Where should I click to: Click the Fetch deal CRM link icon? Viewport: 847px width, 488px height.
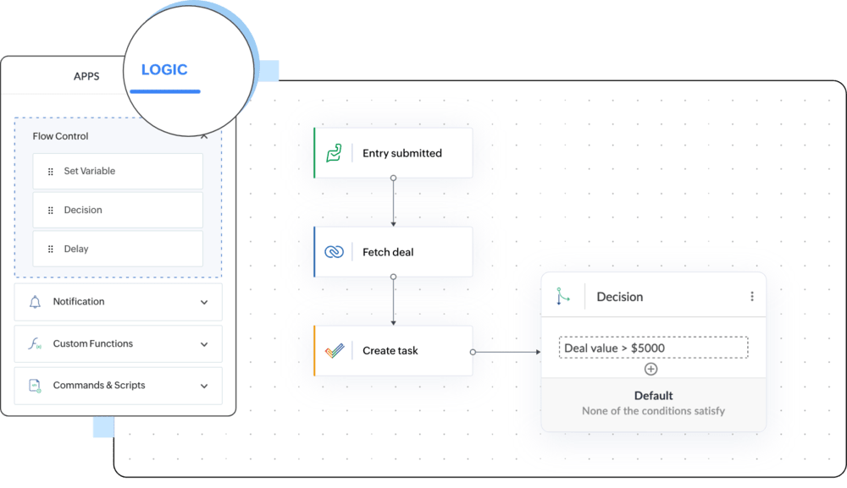click(x=334, y=252)
